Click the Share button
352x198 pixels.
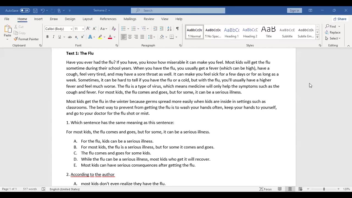[x=340, y=19]
